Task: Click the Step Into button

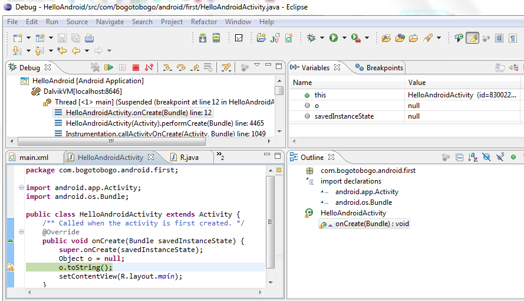Action: tap(167, 67)
